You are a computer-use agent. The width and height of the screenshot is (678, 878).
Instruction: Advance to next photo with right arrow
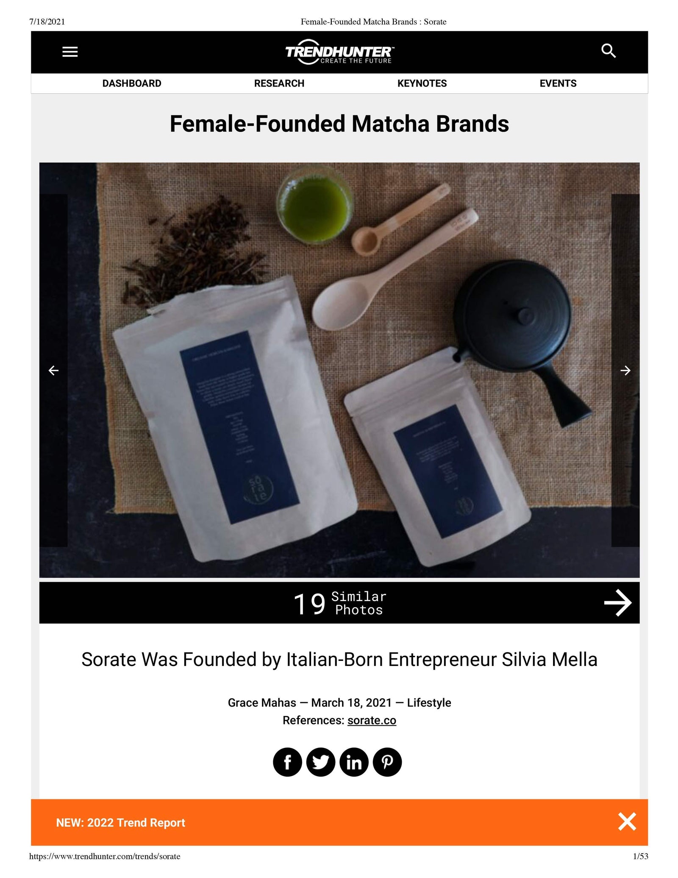pos(625,371)
